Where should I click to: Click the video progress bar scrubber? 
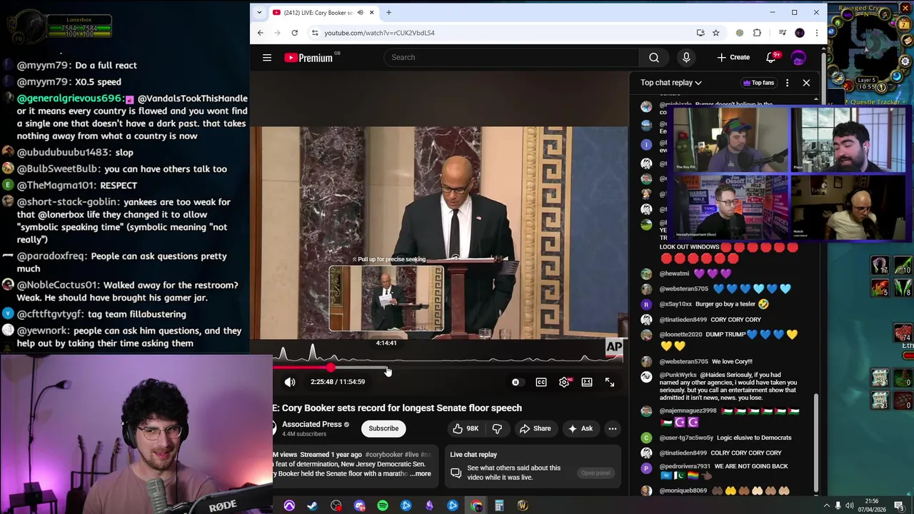pyautogui.click(x=330, y=368)
